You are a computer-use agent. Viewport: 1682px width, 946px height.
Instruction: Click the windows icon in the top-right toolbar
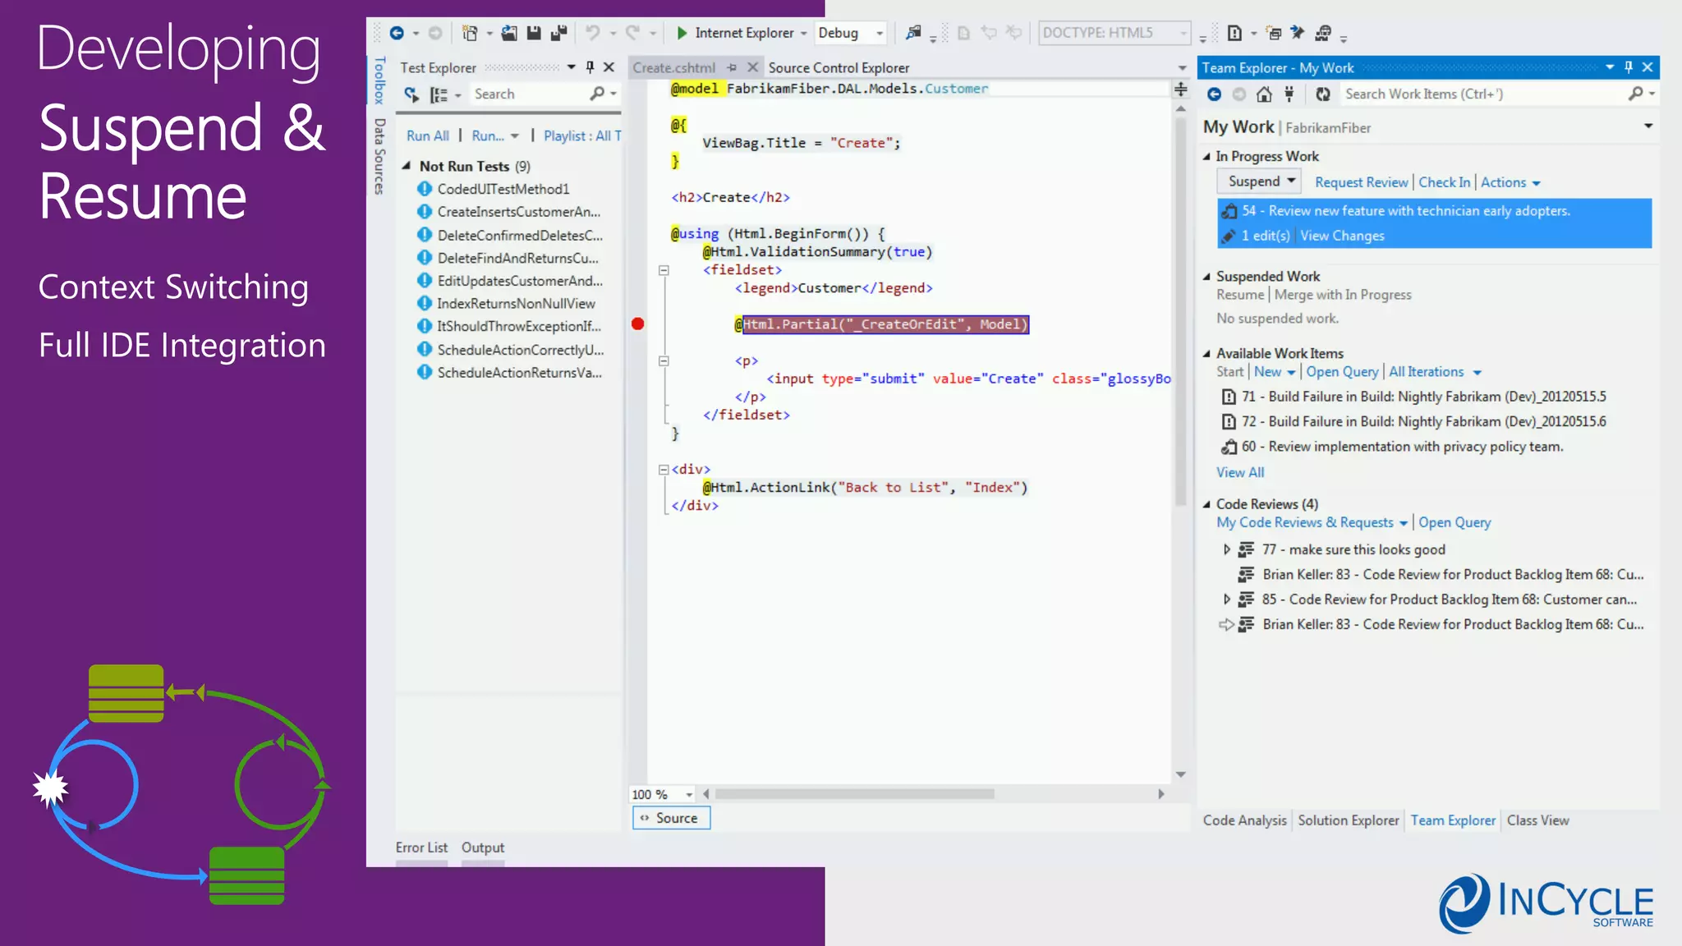pos(1274,33)
